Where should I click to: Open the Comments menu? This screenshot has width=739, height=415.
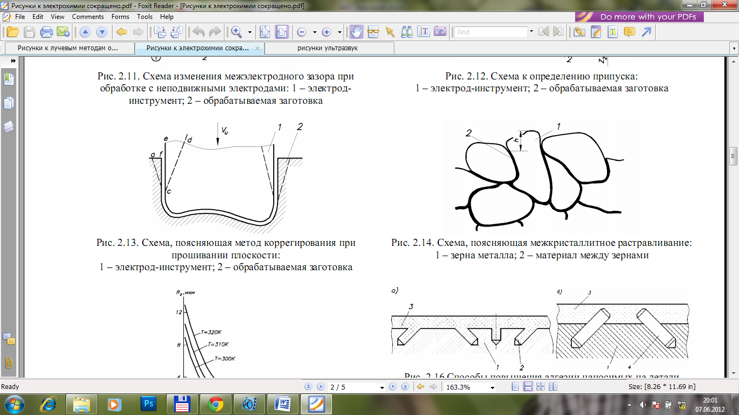pyautogui.click(x=88, y=17)
